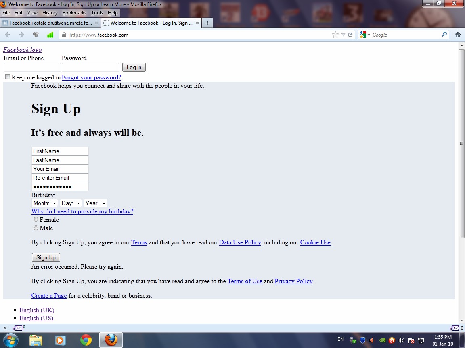Viewport: 465px width, 348px height.
Task: Open the Day dropdown
Action: (71, 203)
